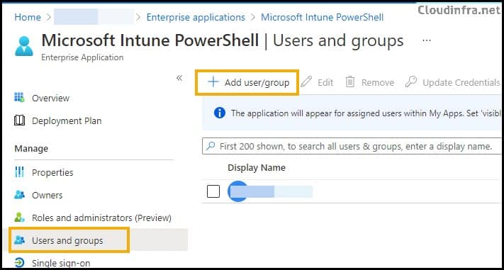Click the info banner about My Apps
Viewport: 504px width, 270px height.
pos(352,113)
